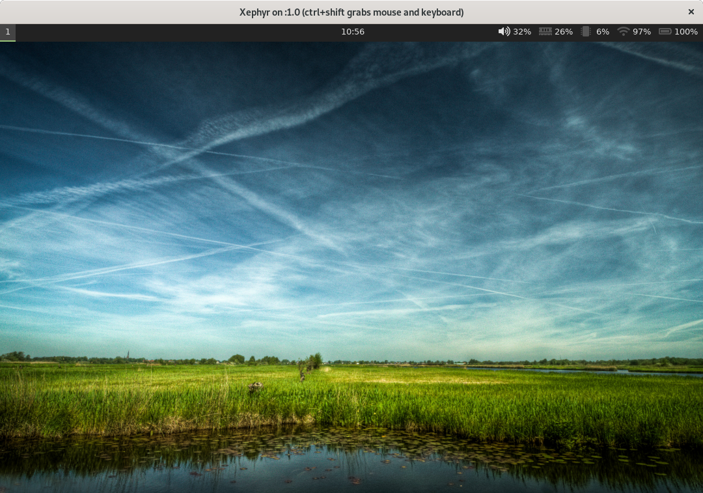
Task: Click the 6% CPU usage reading
Action: [603, 31]
